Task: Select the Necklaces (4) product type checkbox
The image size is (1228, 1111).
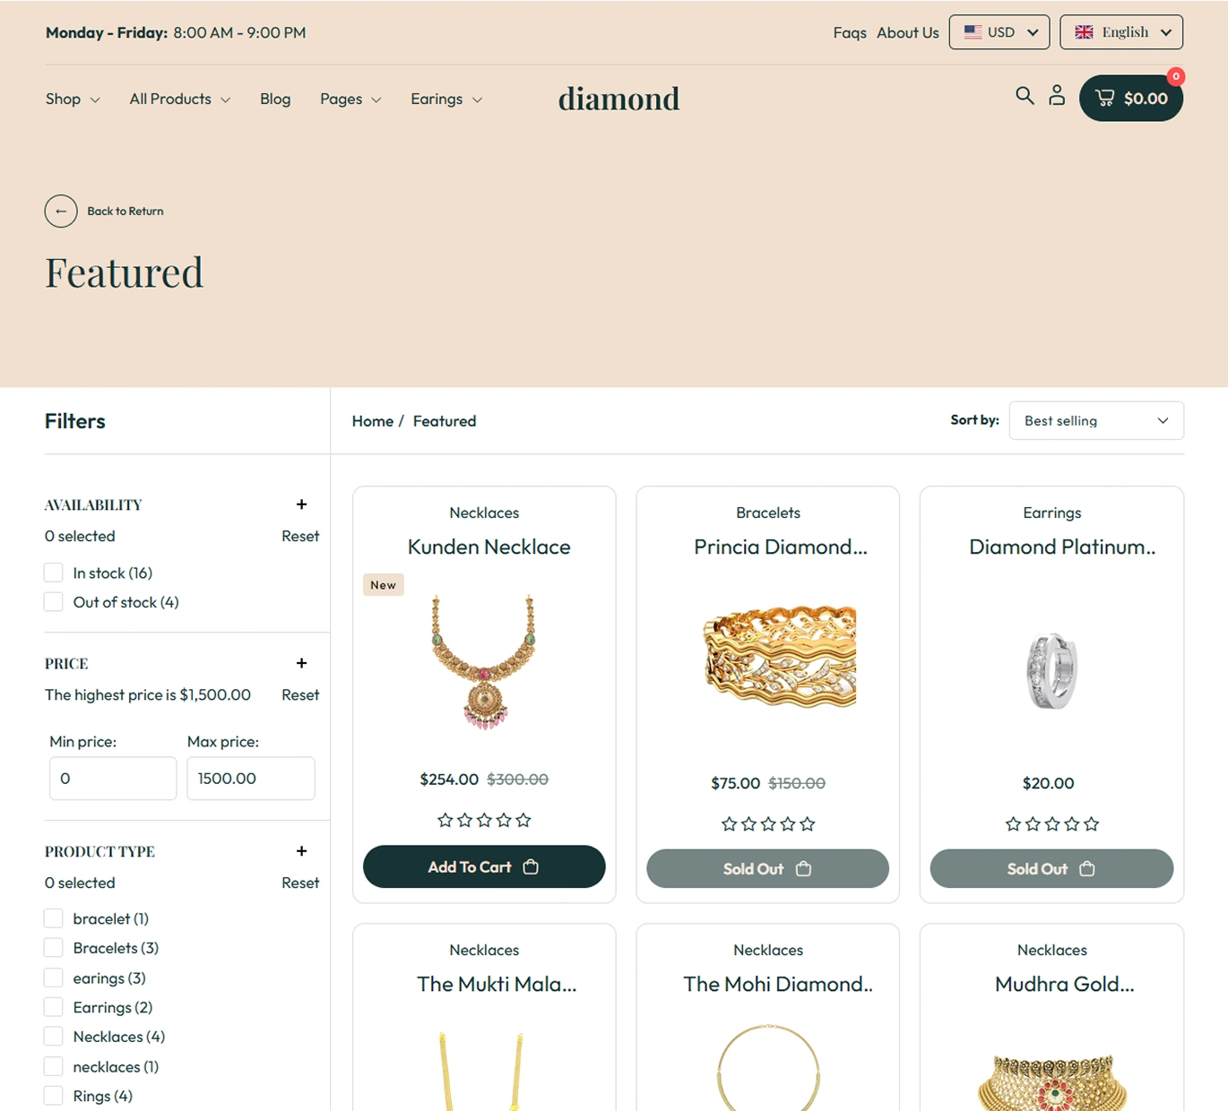Action: point(54,1037)
